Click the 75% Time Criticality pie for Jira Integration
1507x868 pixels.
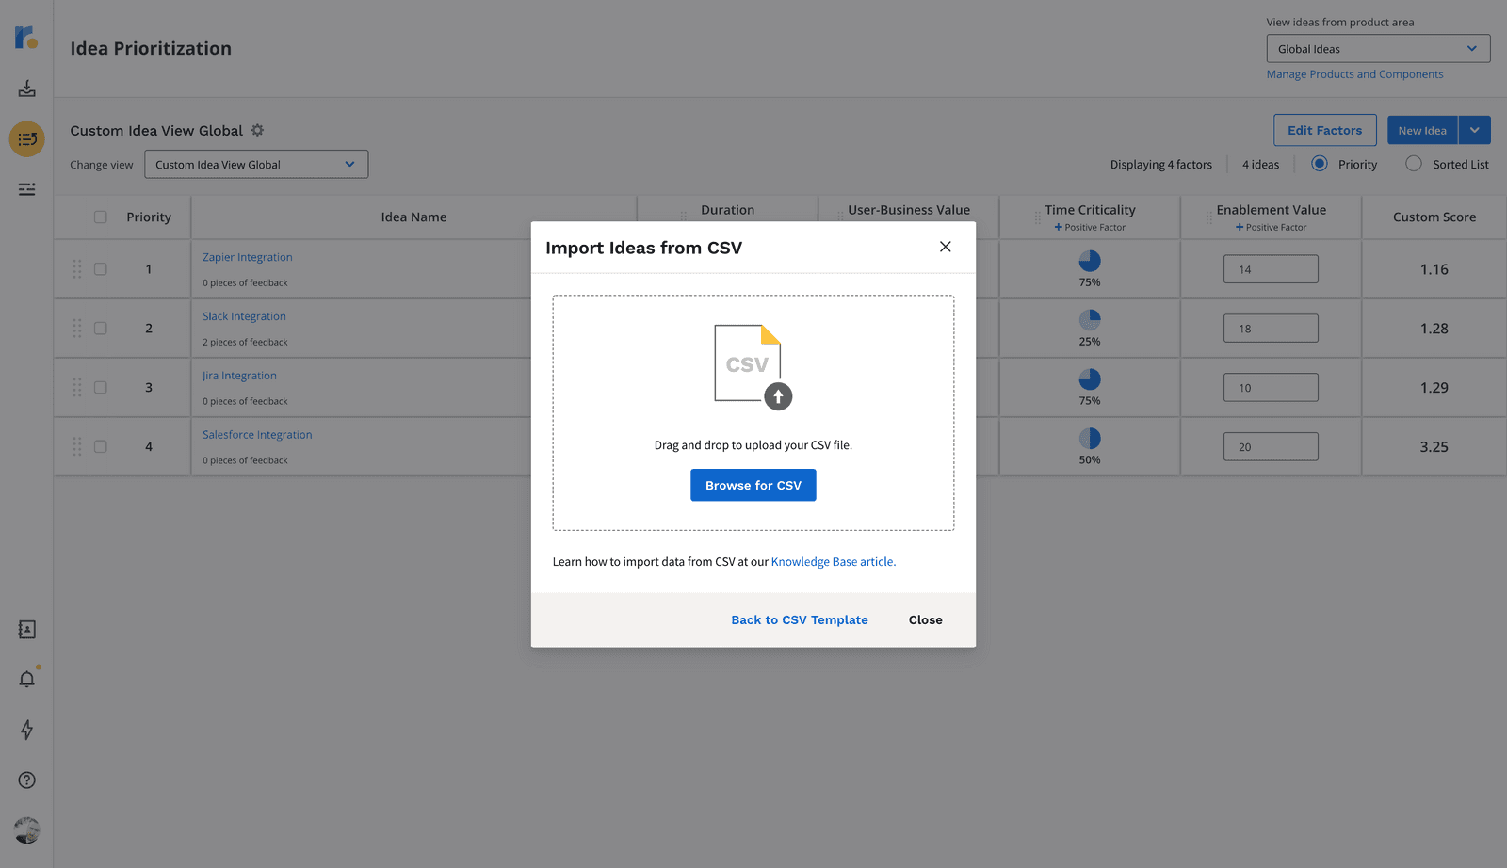pyautogui.click(x=1090, y=381)
